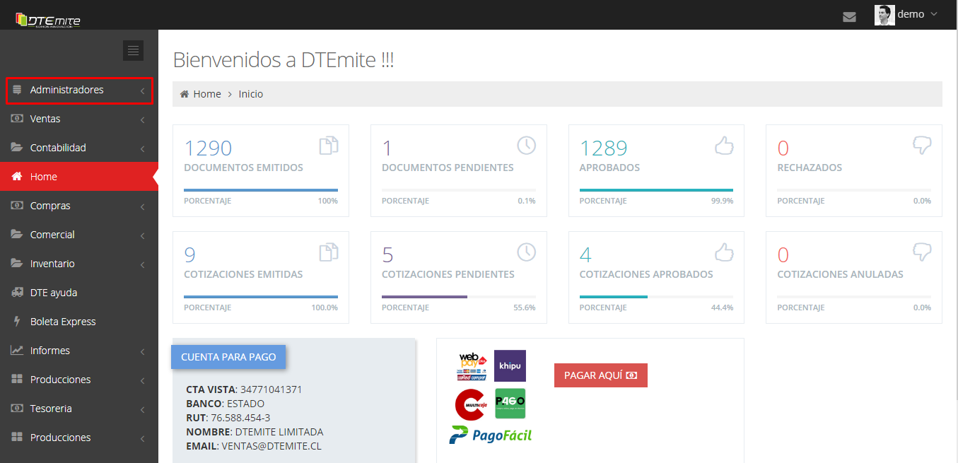Click the Multicaja payment logo
Image resolution: width=958 pixels, height=463 pixels.
point(471,404)
